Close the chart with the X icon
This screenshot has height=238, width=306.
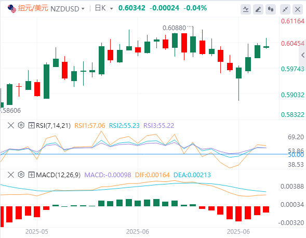(x=298, y=9)
